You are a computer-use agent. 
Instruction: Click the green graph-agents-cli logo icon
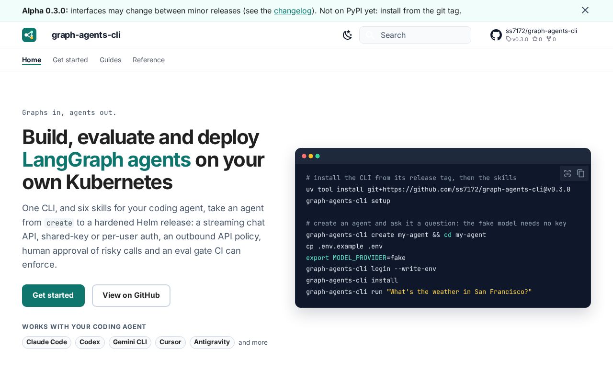click(29, 35)
